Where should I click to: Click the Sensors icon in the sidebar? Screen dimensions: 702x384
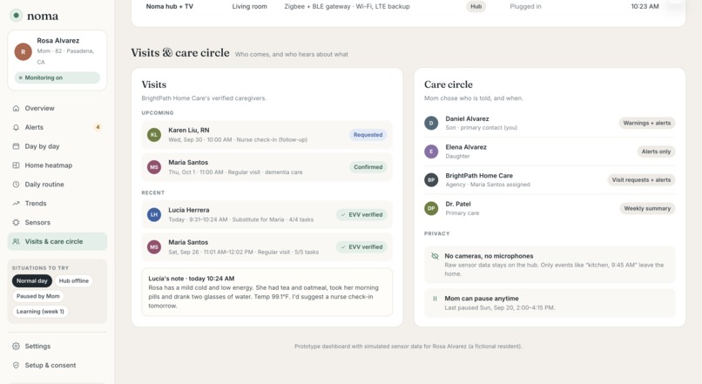pos(17,222)
